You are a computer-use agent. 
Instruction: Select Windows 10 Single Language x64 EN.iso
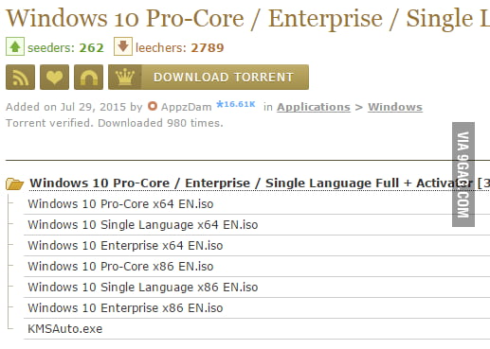[x=143, y=225]
